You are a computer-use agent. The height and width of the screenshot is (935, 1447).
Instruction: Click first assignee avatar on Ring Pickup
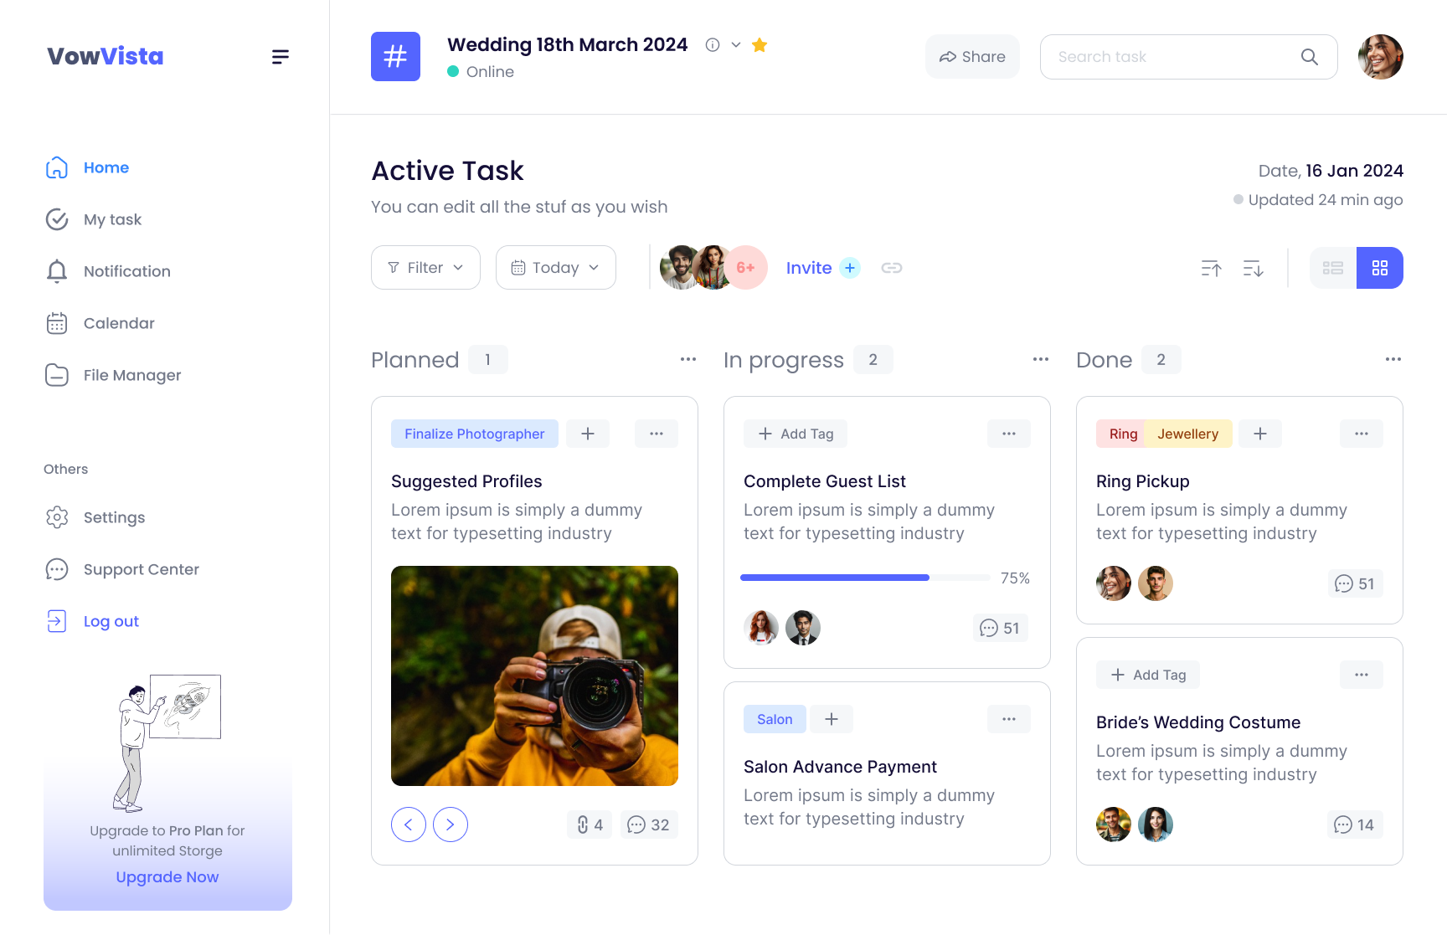(1114, 583)
